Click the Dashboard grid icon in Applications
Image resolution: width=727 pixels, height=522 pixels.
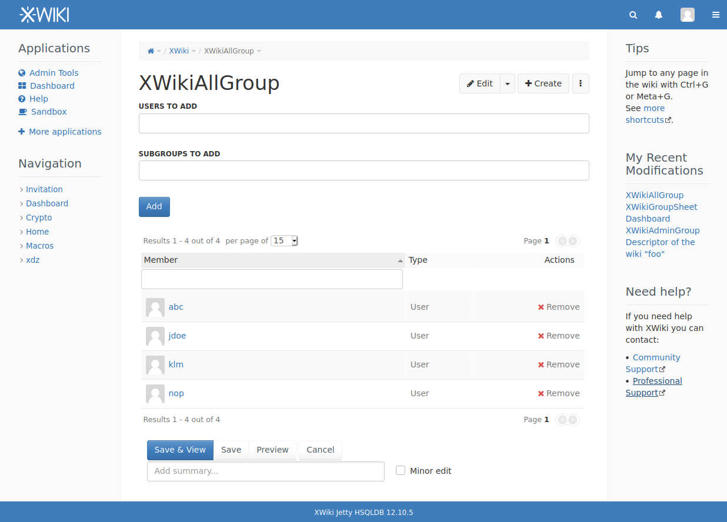pos(22,86)
